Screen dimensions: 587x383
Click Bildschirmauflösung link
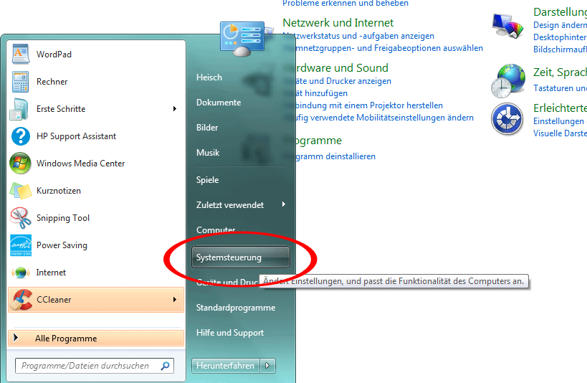click(x=560, y=49)
